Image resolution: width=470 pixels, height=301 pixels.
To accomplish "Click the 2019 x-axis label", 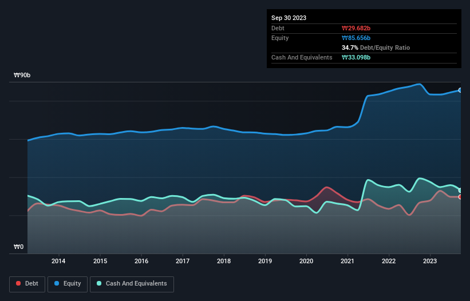I will 265,261.
